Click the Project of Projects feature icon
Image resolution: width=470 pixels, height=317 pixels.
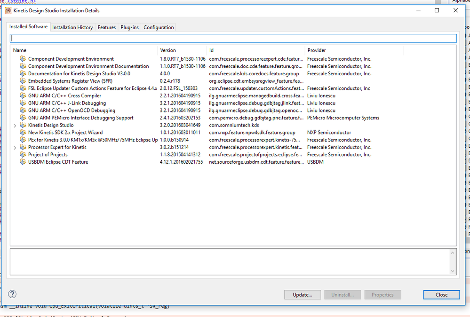[x=23, y=155]
